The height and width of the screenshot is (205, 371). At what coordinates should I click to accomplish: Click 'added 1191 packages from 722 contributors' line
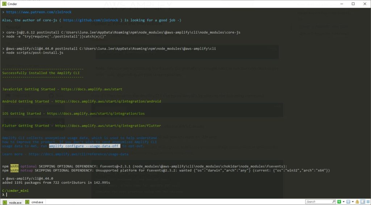(56, 182)
